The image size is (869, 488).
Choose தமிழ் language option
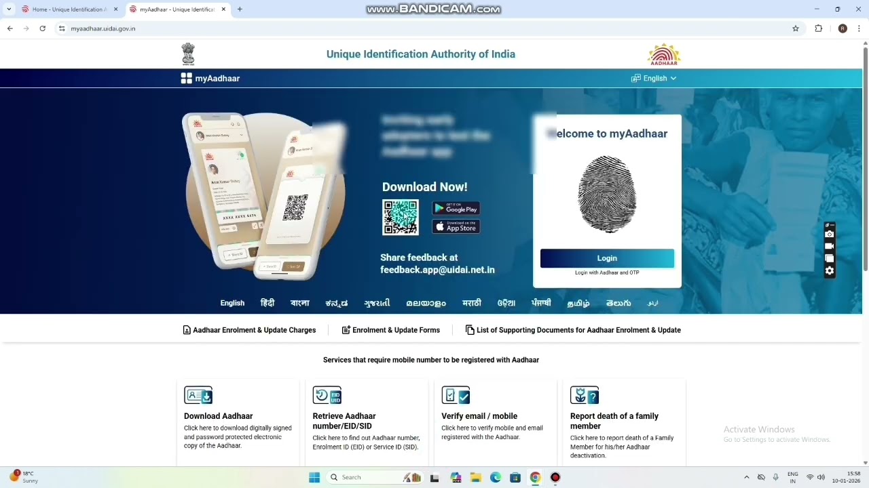click(x=578, y=303)
